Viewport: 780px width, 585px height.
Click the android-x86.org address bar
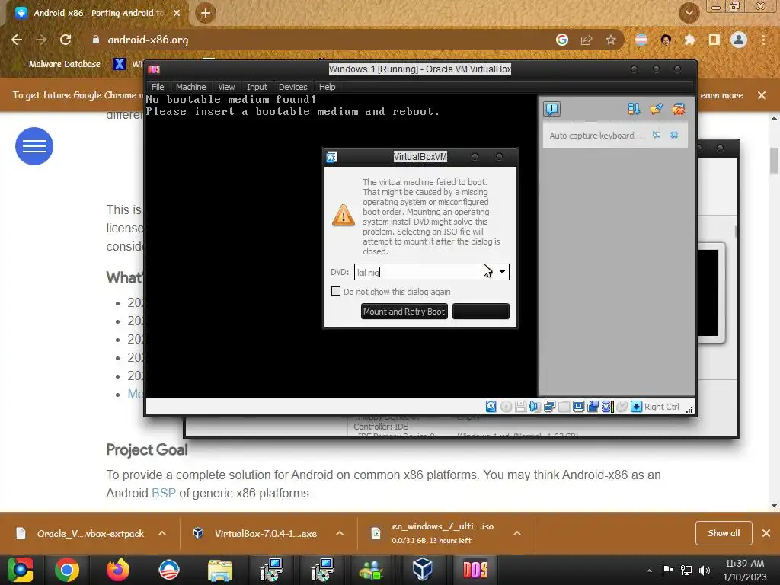[x=318, y=40]
